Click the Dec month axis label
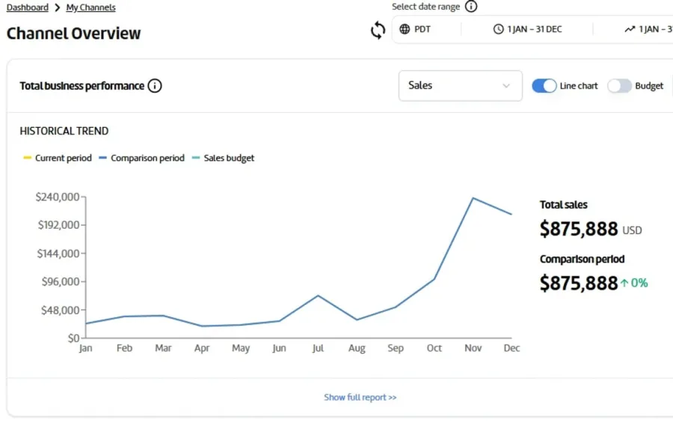 click(511, 348)
